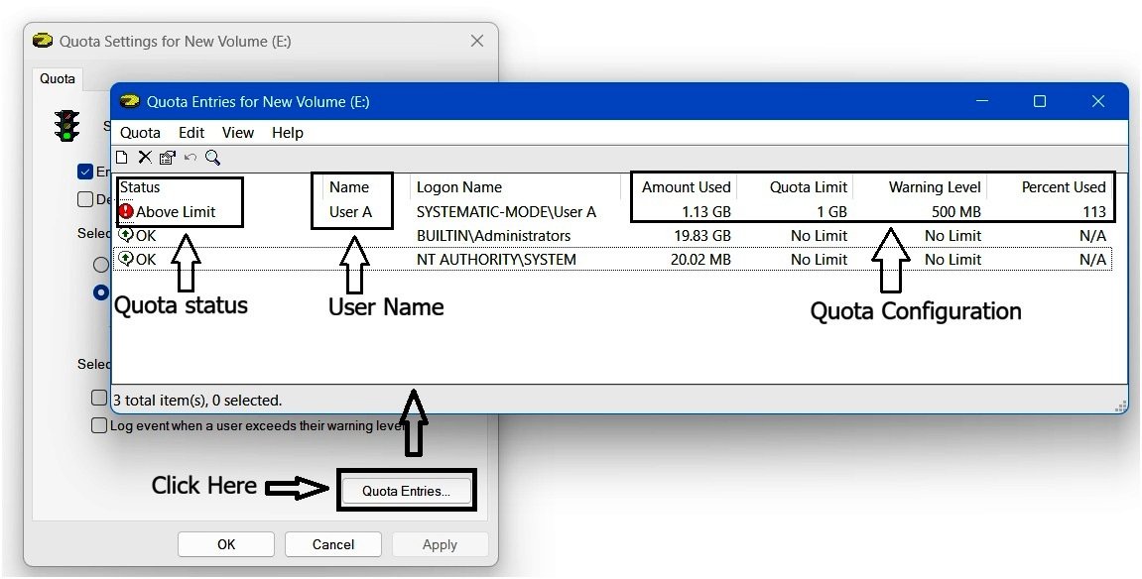This screenshot has height=579, width=1142.
Task: Click the 1 GB quota limit value
Action: (831, 211)
